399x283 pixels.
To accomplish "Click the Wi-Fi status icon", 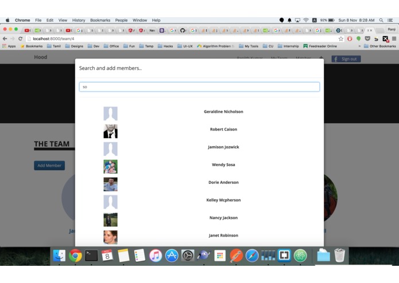I will pyautogui.click(x=306, y=20).
